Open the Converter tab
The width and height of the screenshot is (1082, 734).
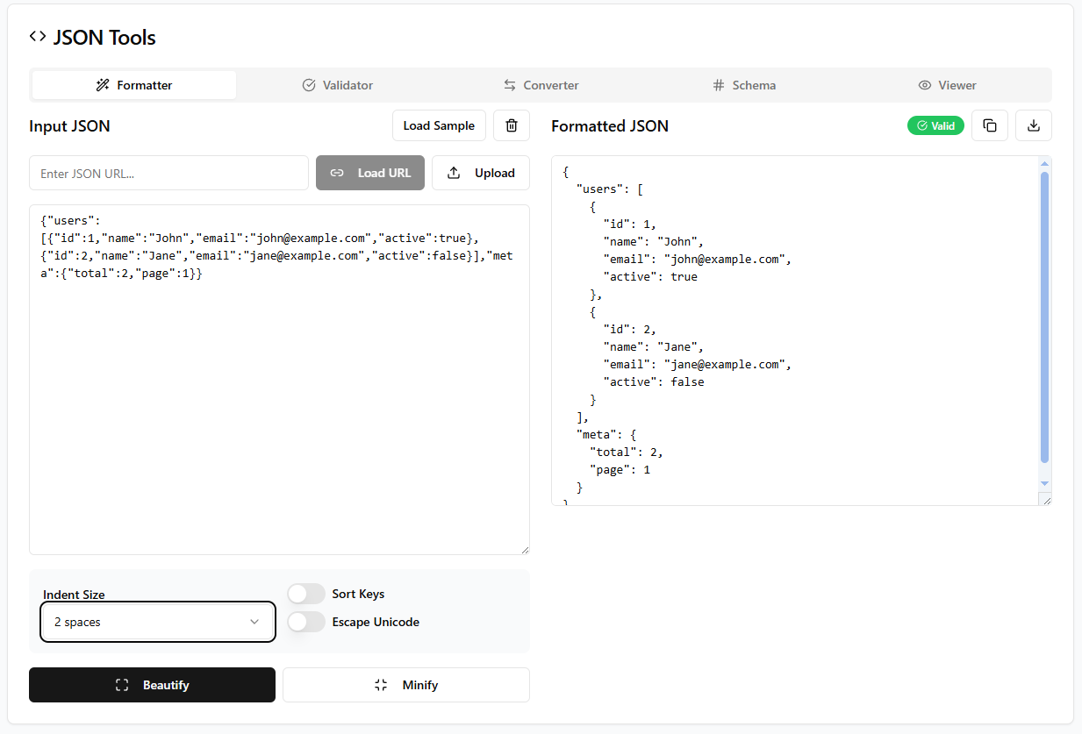tap(541, 85)
